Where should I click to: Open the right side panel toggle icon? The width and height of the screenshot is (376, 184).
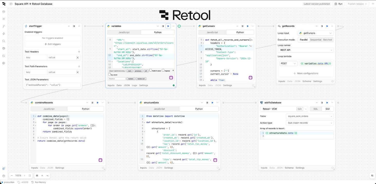[372, 176]
